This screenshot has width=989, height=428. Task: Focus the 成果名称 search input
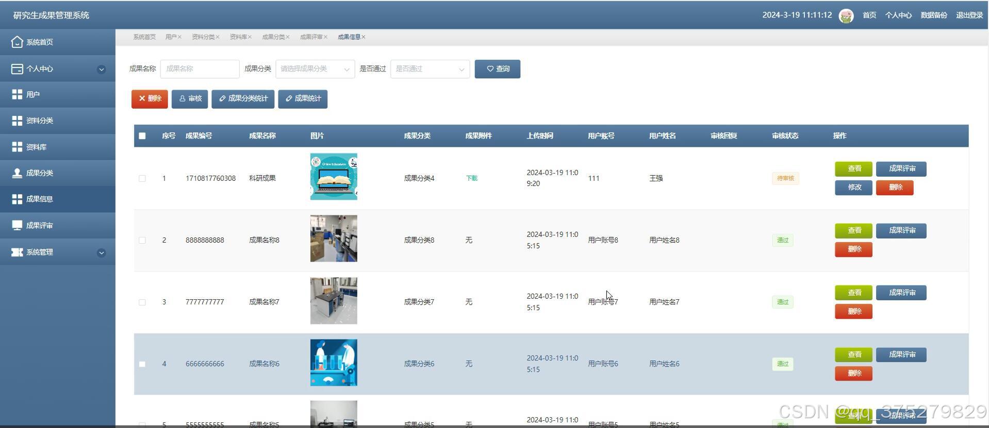[200, 69]
